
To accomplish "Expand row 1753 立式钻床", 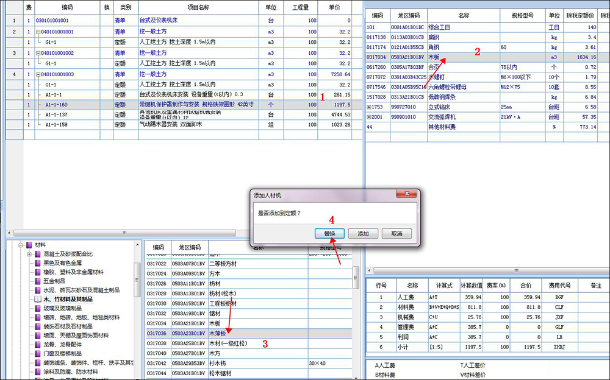I will tap(369, 107).
